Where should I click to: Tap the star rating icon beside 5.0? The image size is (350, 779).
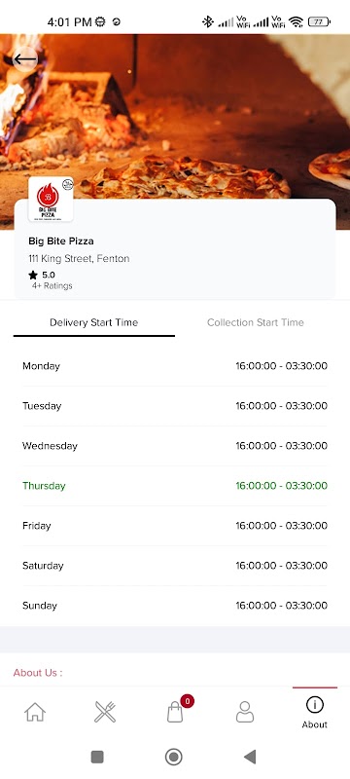[x=33, y=275]
